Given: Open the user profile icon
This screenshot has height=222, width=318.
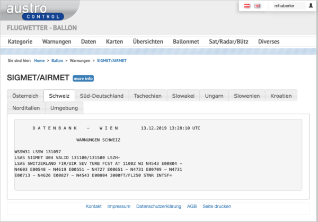Looking at the screenshot, I should tap(311, 5).
